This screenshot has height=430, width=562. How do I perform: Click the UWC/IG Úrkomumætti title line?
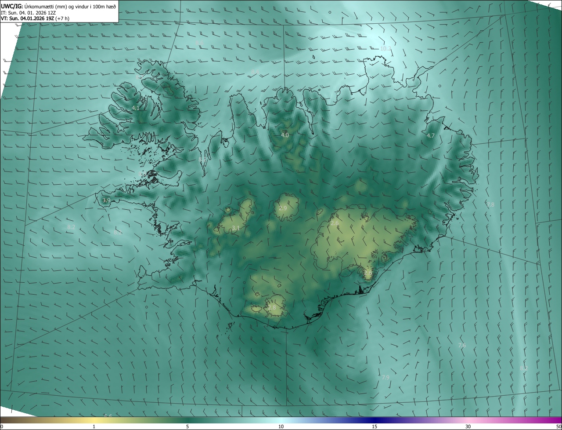tap(58, 6)
